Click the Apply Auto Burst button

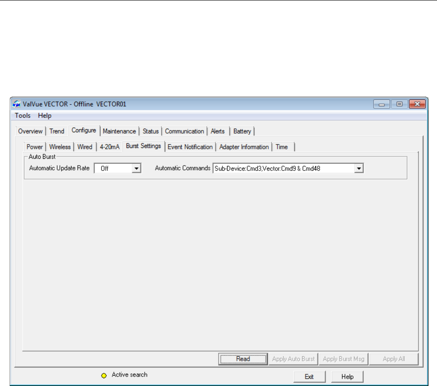pos(293,359)
